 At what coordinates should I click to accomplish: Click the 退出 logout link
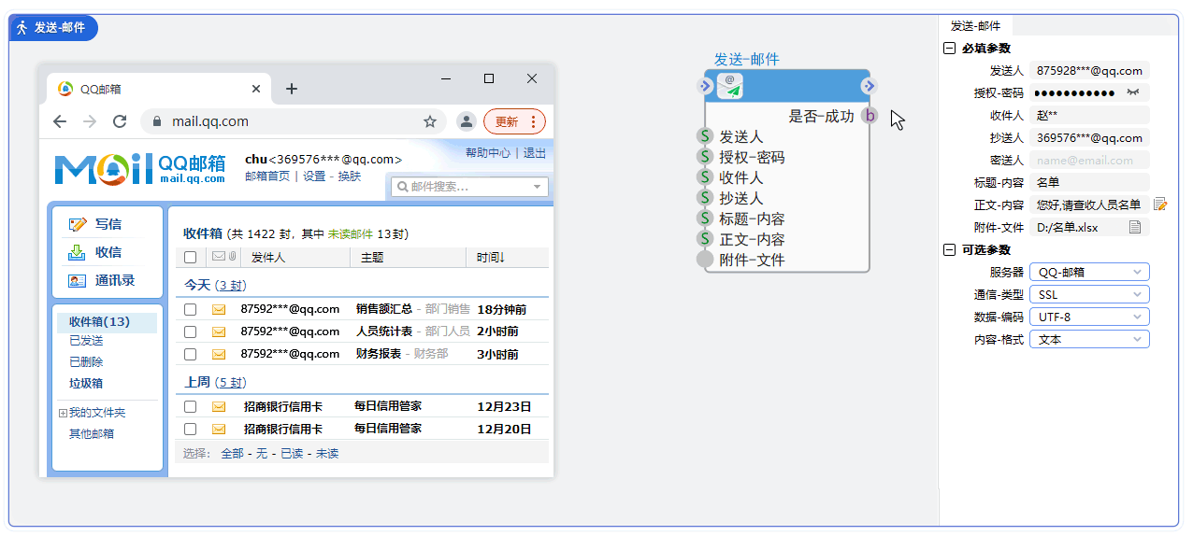[535, 153]
